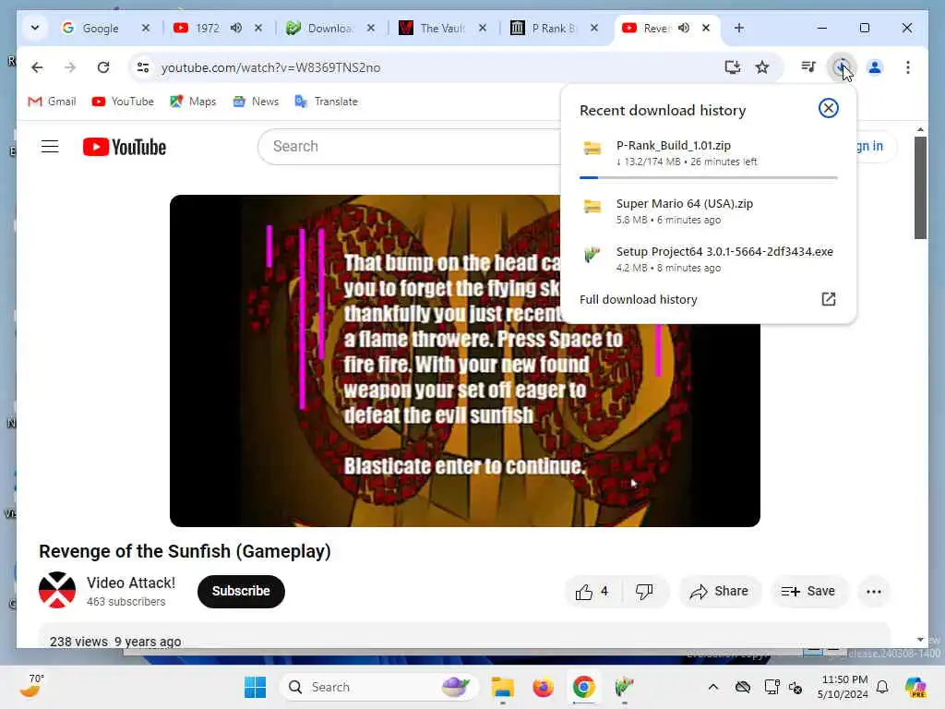The image size is (945, 709).
Task: Open the tab search dropdown arrow
Action: (x=35, y=28)
